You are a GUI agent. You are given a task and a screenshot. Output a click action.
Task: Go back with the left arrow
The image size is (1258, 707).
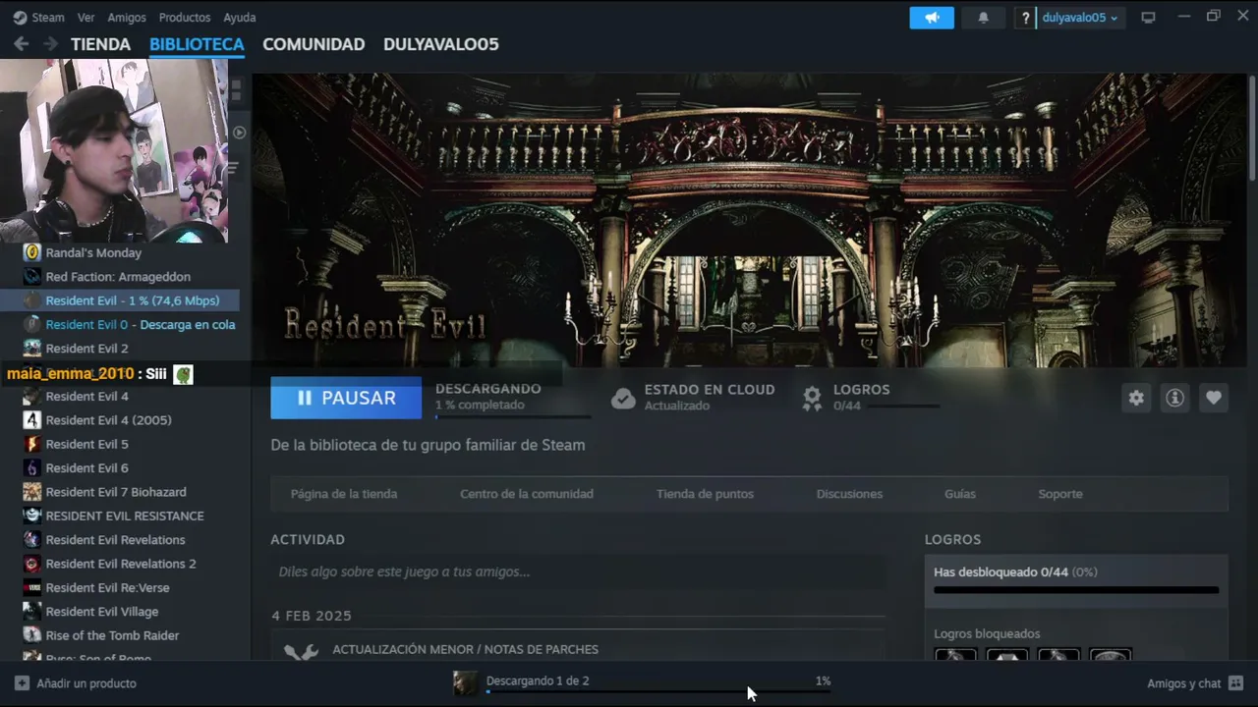click(x=21, y=44)
